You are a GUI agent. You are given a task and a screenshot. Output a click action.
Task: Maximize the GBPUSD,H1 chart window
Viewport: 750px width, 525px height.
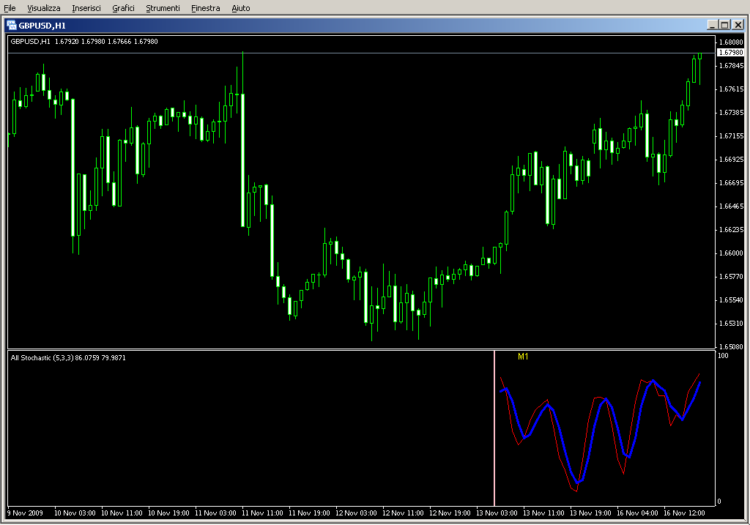click(724, 25)
